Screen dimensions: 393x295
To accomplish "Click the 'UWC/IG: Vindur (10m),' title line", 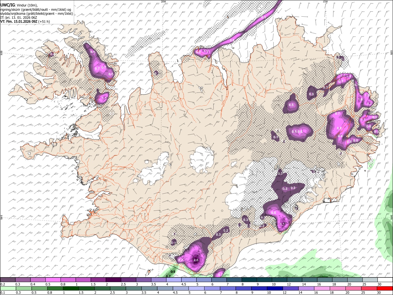I will click(x=19, y=5).
